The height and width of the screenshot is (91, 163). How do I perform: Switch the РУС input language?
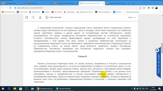(x=147, y=89)
